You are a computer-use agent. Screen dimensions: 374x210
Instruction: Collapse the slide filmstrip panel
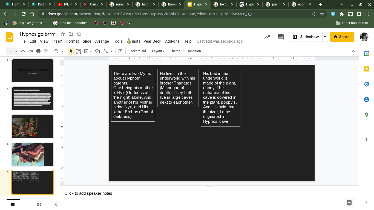pos(56,204)
